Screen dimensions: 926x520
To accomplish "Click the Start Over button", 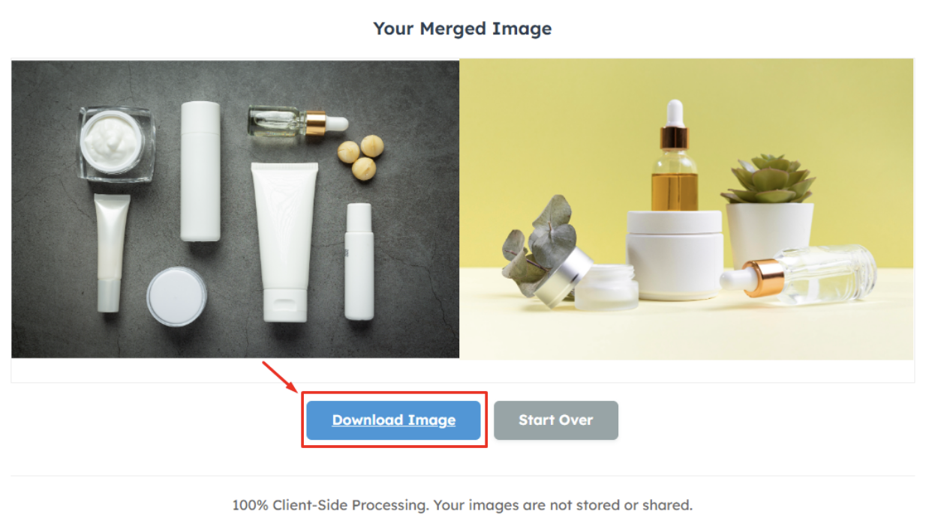I will 556,420.
